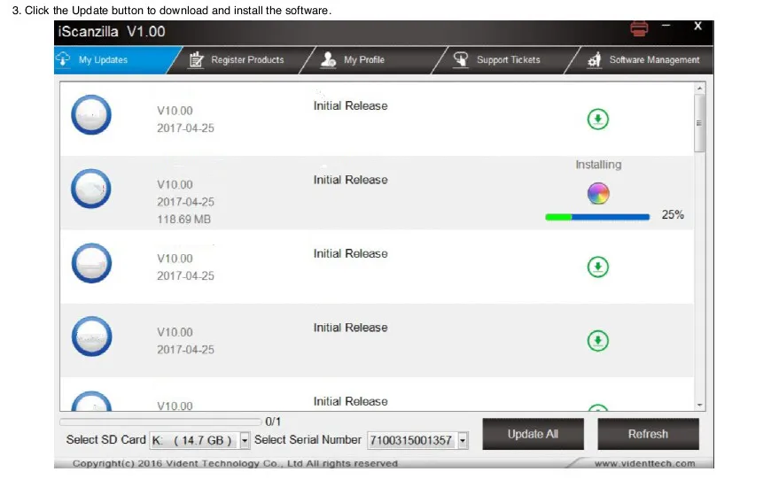Click the install progress bar at 25%
The width and height of the screenshot is (771, 495).
(597, 217)
